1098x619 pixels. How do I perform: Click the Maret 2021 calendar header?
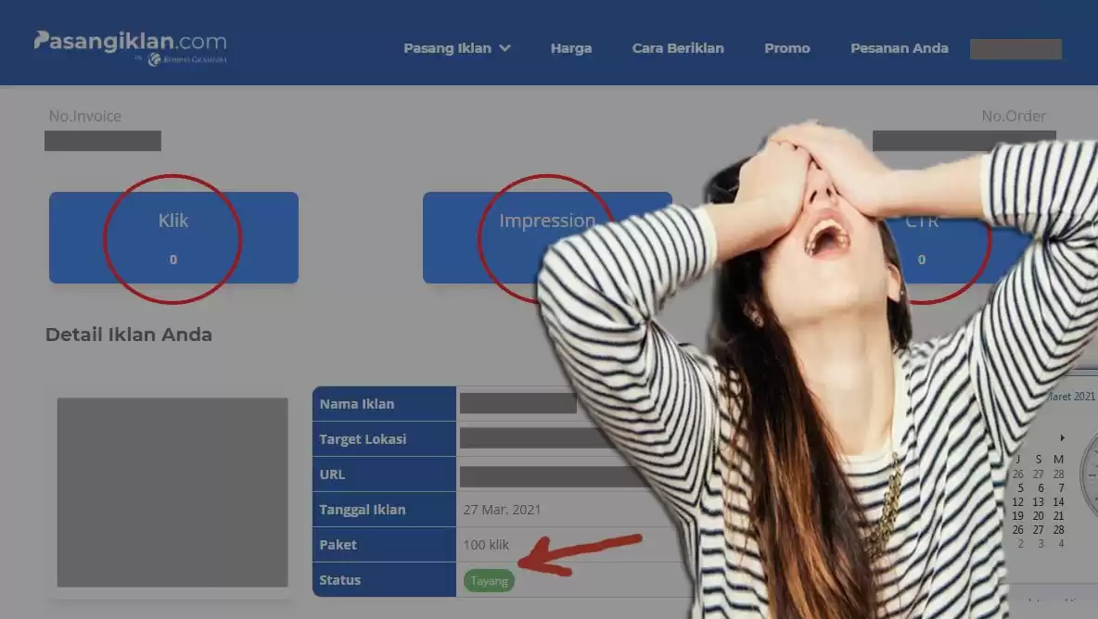pos(1071,397)
